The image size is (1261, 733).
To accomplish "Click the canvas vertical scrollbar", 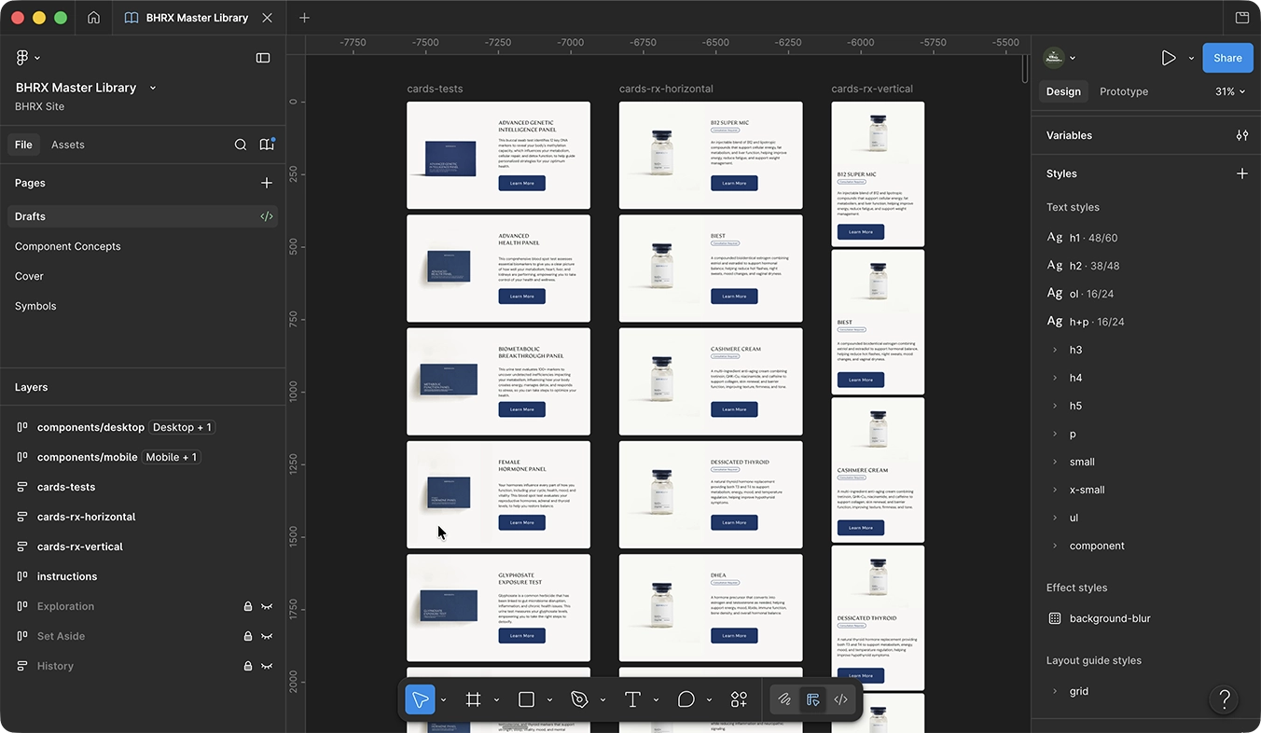I will [1025, 69].
